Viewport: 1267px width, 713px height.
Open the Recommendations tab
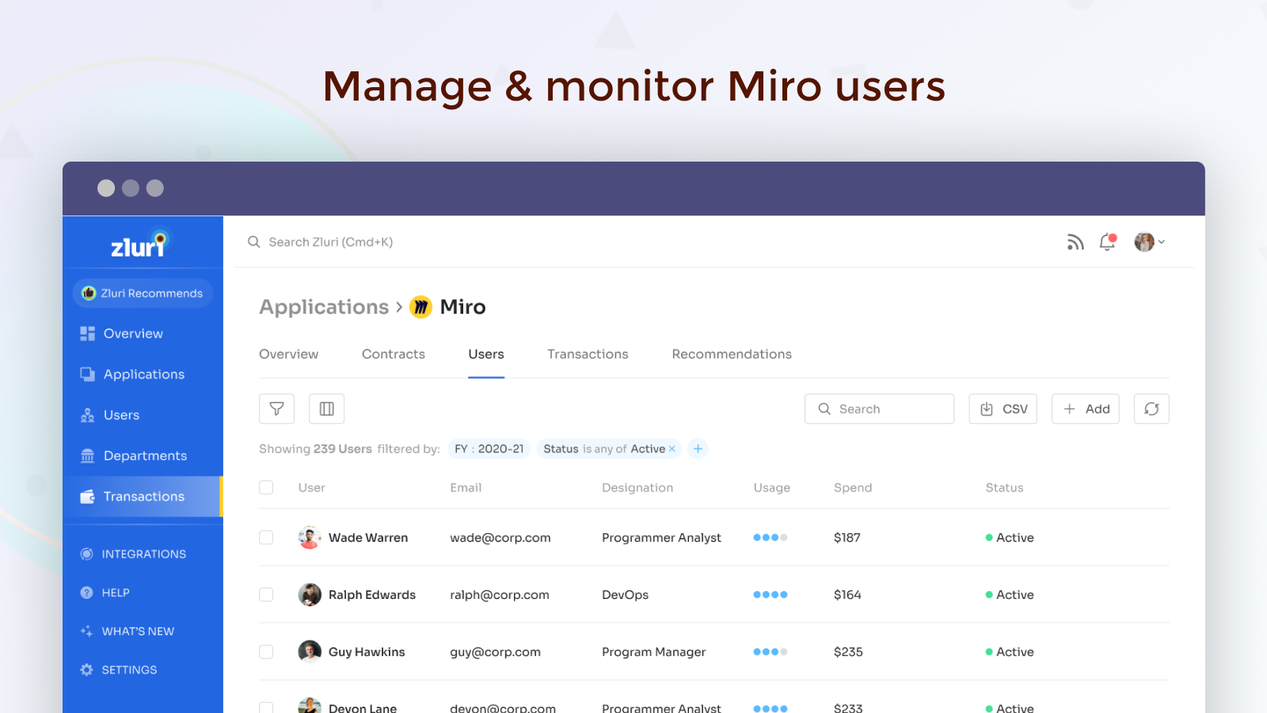pos(732,354)
